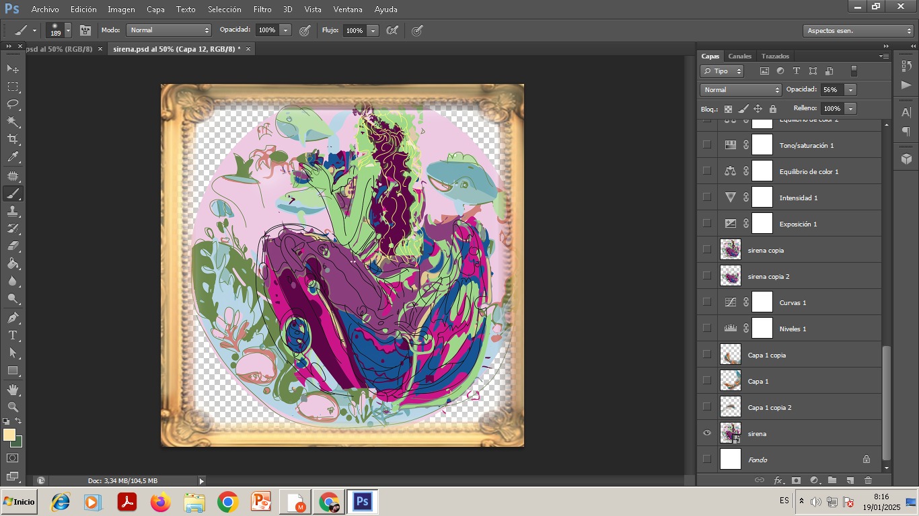Open the brush preset picker arrow

click(x=68, y=30)
